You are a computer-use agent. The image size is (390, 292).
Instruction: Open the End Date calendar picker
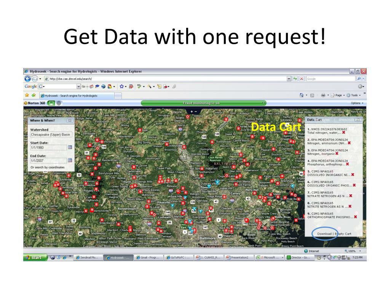tap(70, 160)
